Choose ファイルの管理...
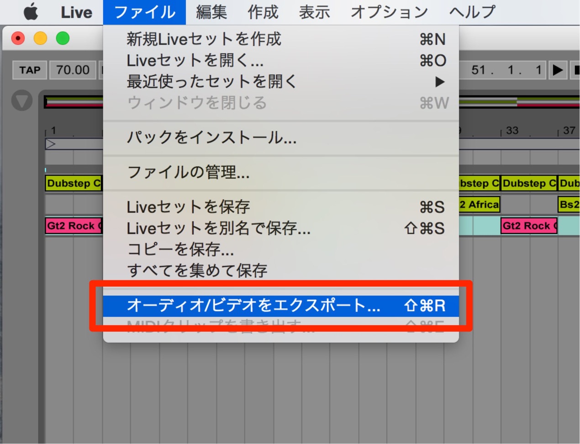 tap(281, 172)
